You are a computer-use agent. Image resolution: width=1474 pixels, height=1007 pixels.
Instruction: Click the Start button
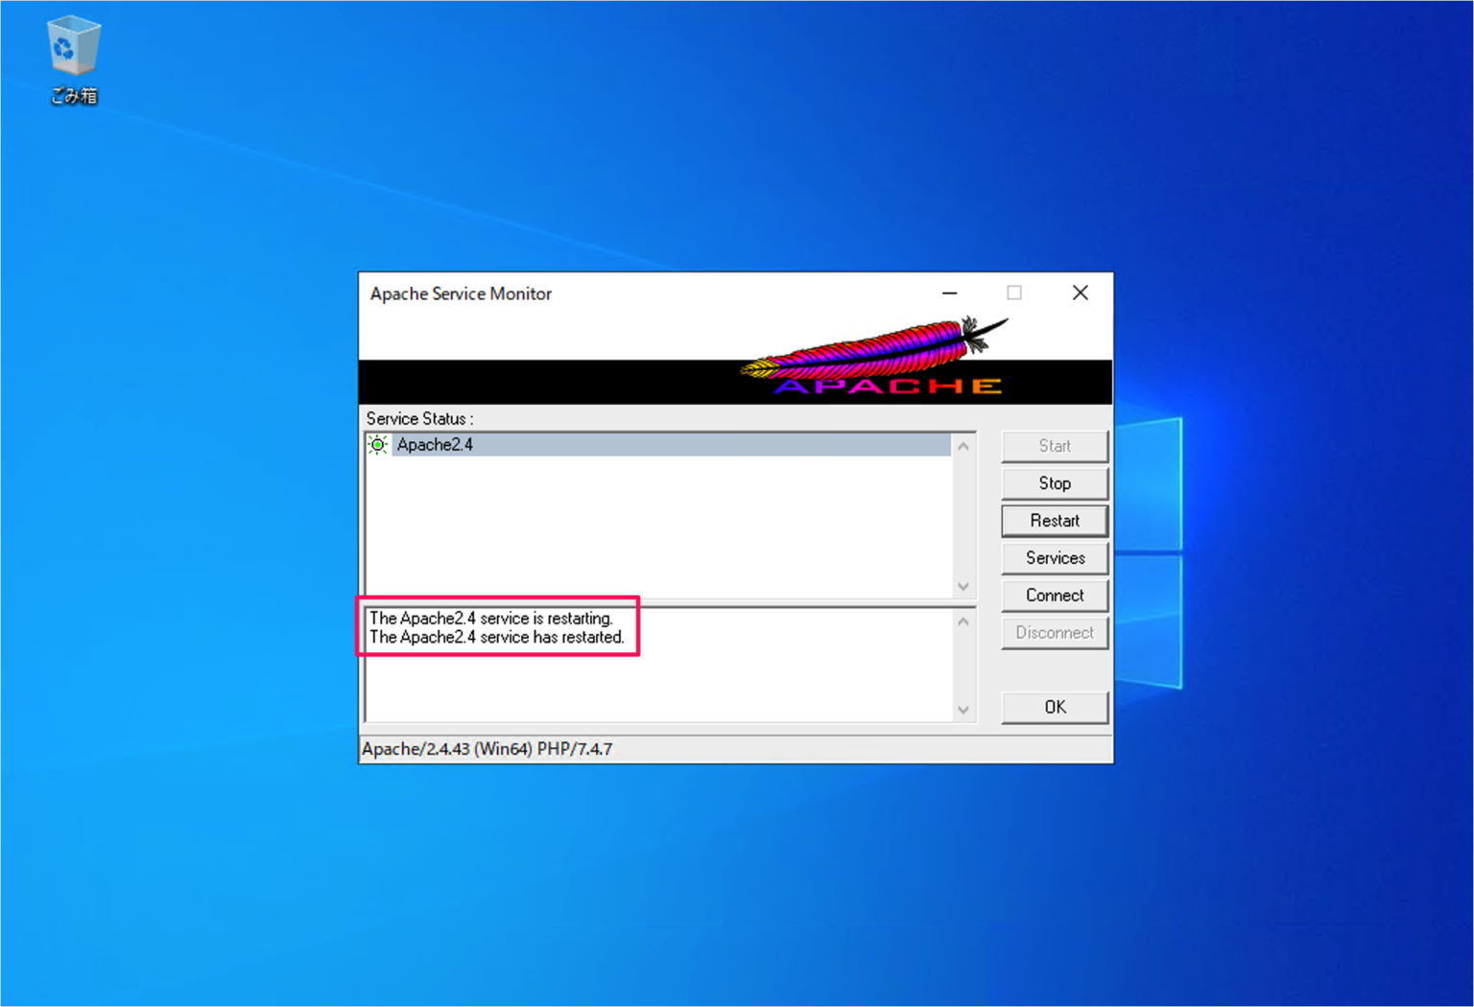pyautogui.click(x=1055, y=446)
